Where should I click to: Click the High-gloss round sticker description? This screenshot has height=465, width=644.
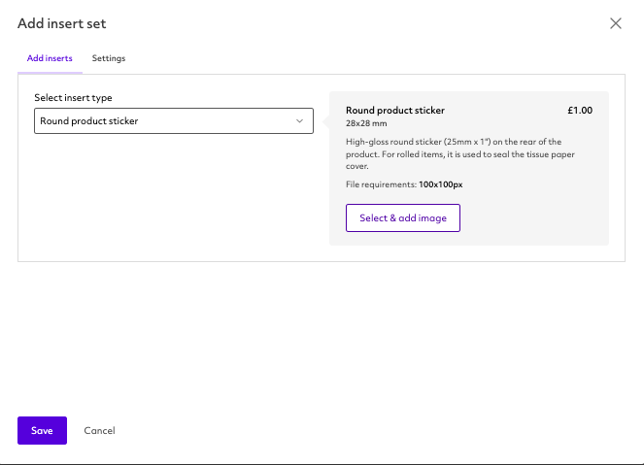point(460,154)
